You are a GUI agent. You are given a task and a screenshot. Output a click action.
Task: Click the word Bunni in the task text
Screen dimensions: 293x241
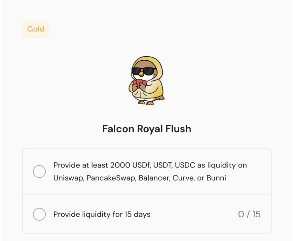216,178
